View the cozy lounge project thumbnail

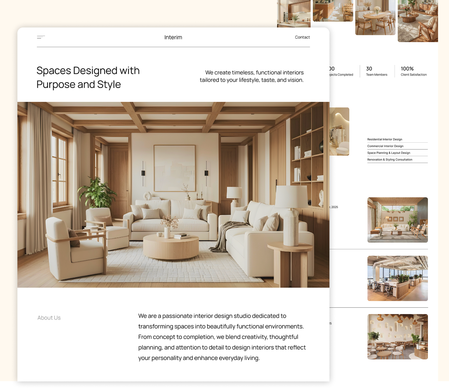pyautogui.click(x=397, y=220)
